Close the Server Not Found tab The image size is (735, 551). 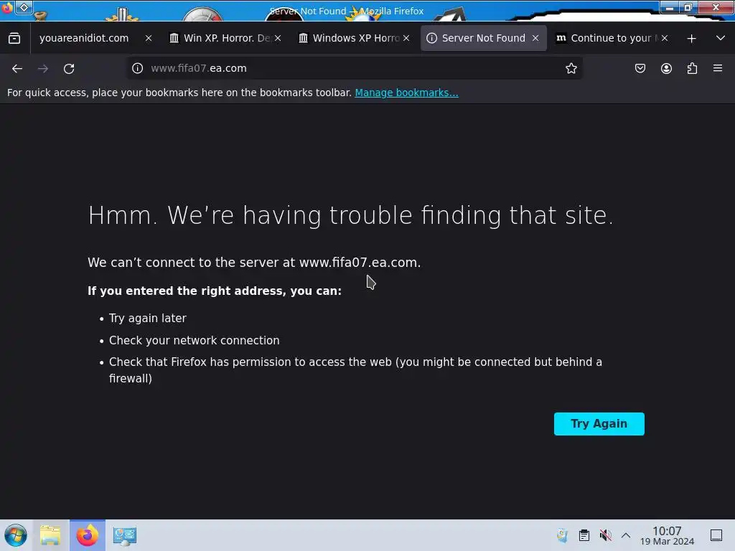click(x=535, y=39)
